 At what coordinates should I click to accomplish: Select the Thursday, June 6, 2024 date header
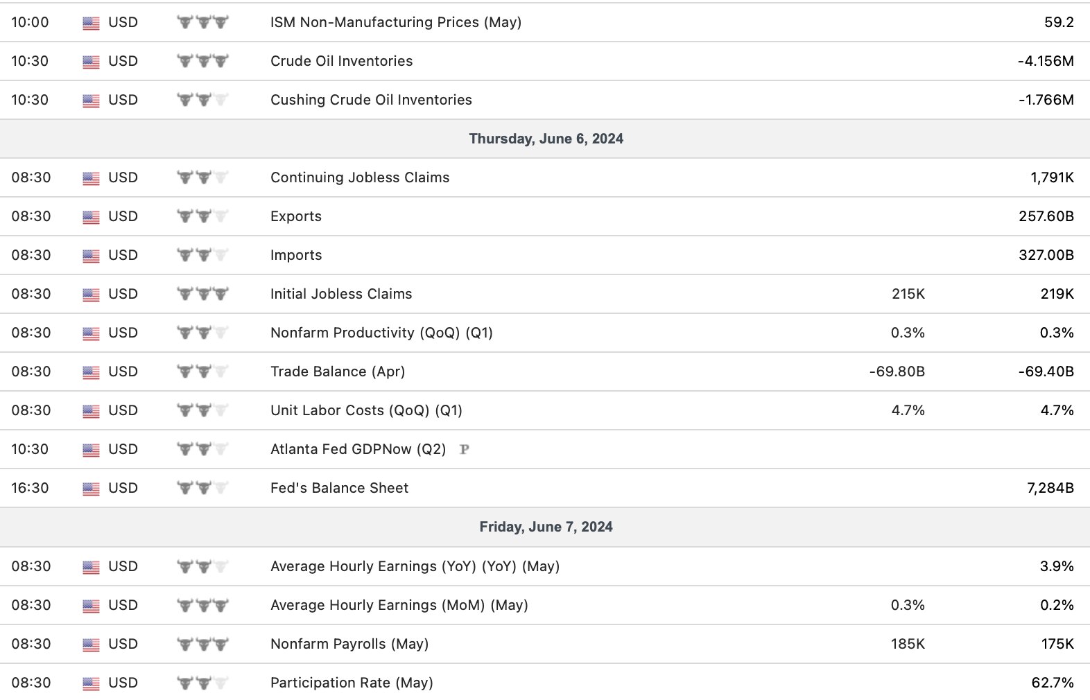point(546,139)
